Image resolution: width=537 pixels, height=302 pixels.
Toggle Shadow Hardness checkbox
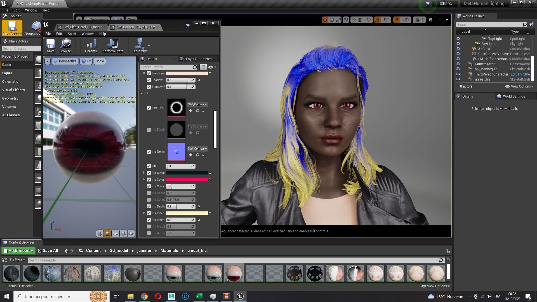(149, 80)
